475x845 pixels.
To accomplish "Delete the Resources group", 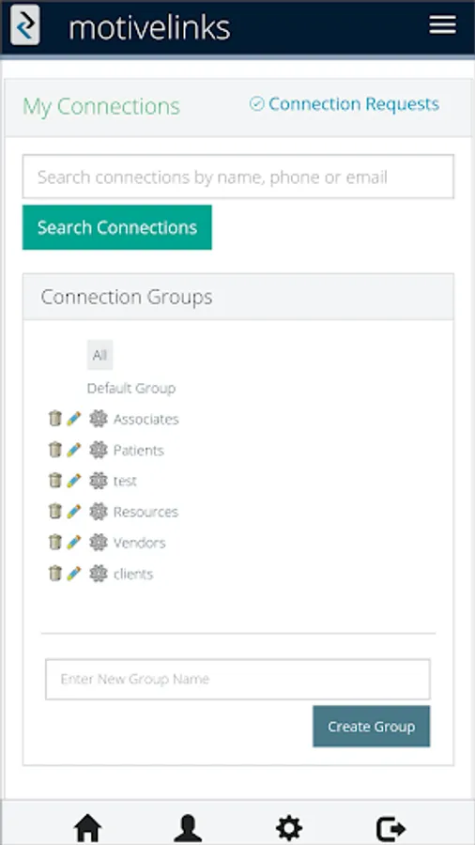I will click(55, 511).
